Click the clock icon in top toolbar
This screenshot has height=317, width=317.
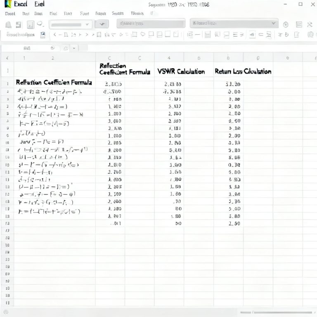coord(286,25)
